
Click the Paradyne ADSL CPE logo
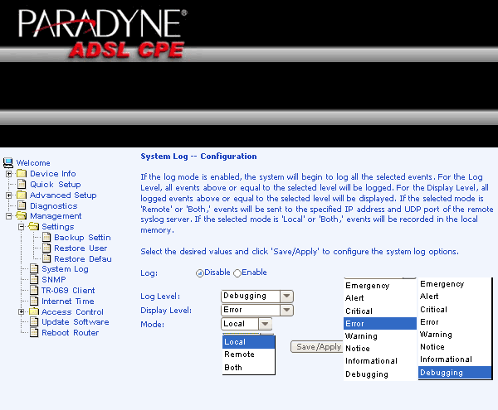pos(103,34)
